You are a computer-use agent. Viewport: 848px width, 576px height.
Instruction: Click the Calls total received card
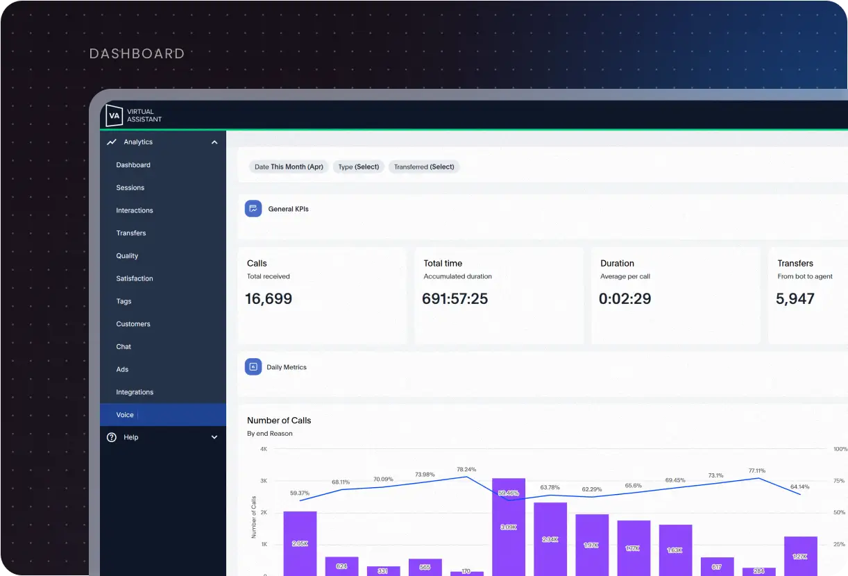point(322,295)
